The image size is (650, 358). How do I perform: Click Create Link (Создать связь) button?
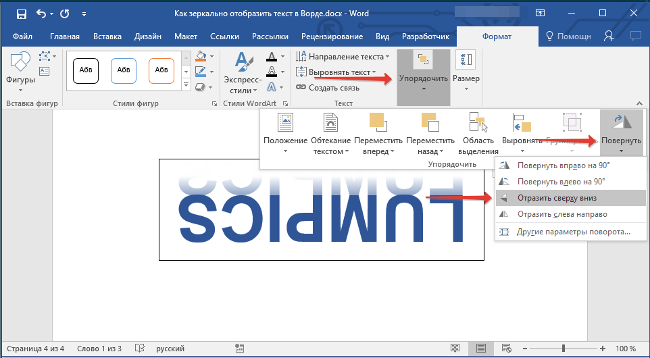click(328, 87)
